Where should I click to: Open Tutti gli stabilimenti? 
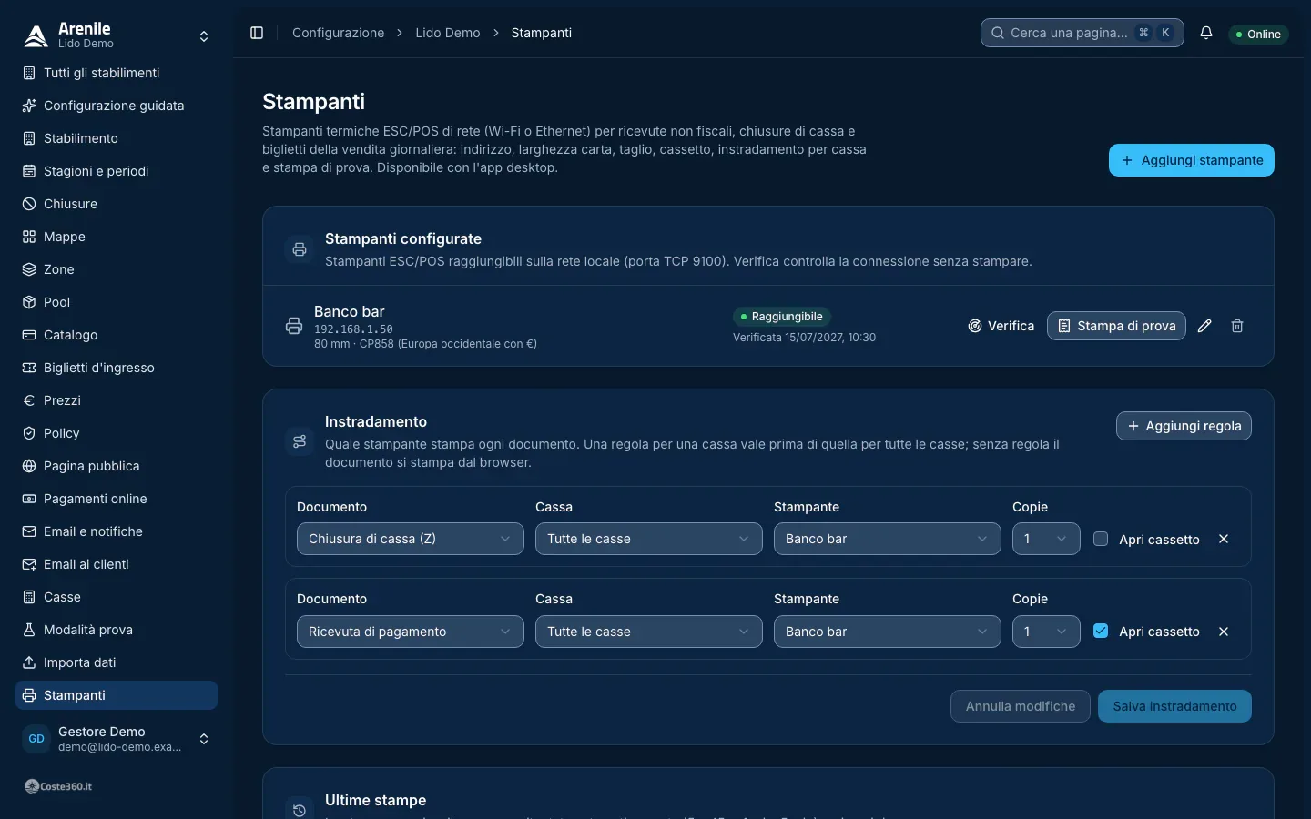click(117, 73)
